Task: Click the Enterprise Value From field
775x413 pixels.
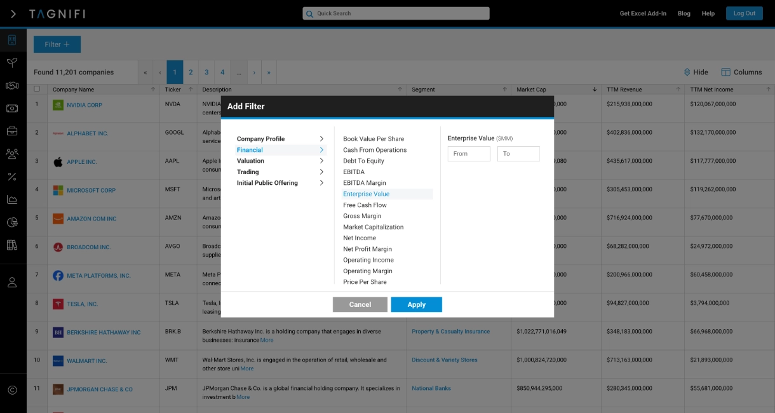Action: pos(469,154)
